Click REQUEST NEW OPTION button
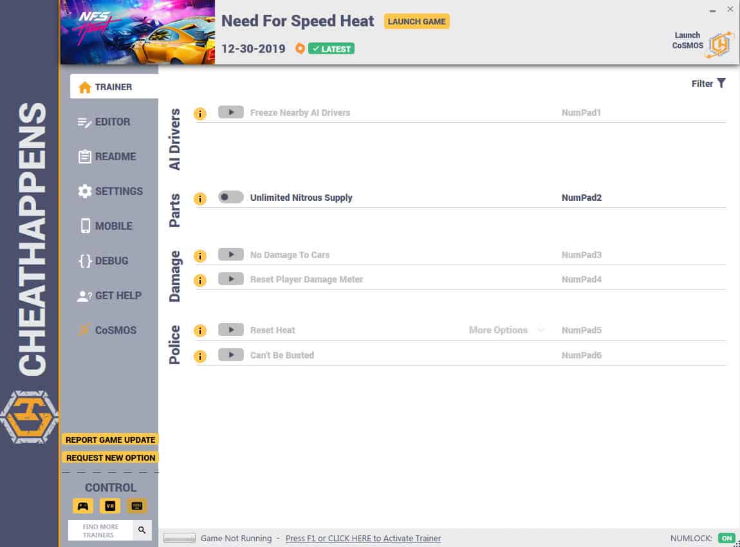This screenshot has height=547, width=740. click(111, 458)
